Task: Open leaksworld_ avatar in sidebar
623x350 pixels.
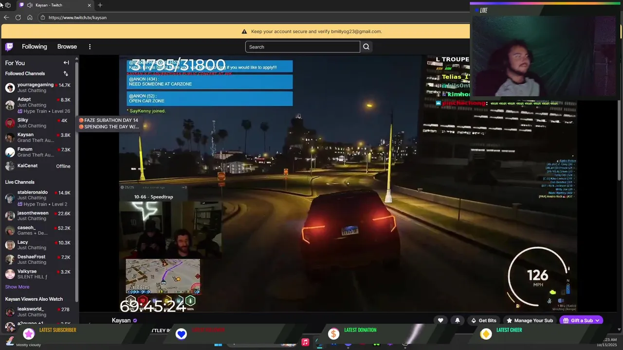Action: [10, 312]
